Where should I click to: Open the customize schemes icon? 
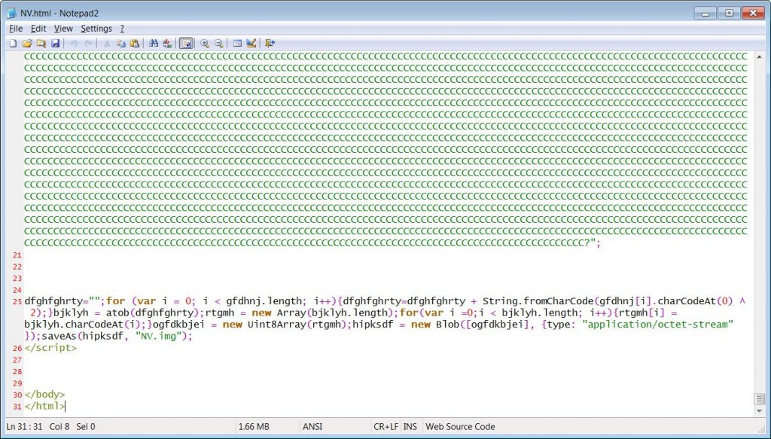pyautogui.click(x=251, y=43)
